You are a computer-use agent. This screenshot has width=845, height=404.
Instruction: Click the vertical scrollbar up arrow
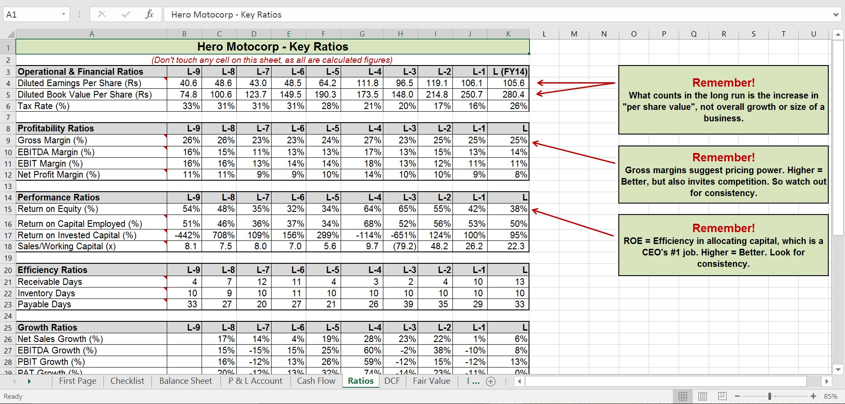[x=838, y=34]
